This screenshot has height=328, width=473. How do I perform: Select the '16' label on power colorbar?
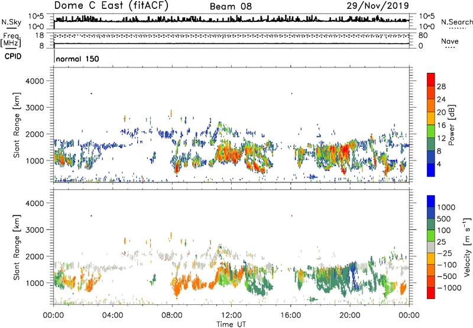coord(441,126)
